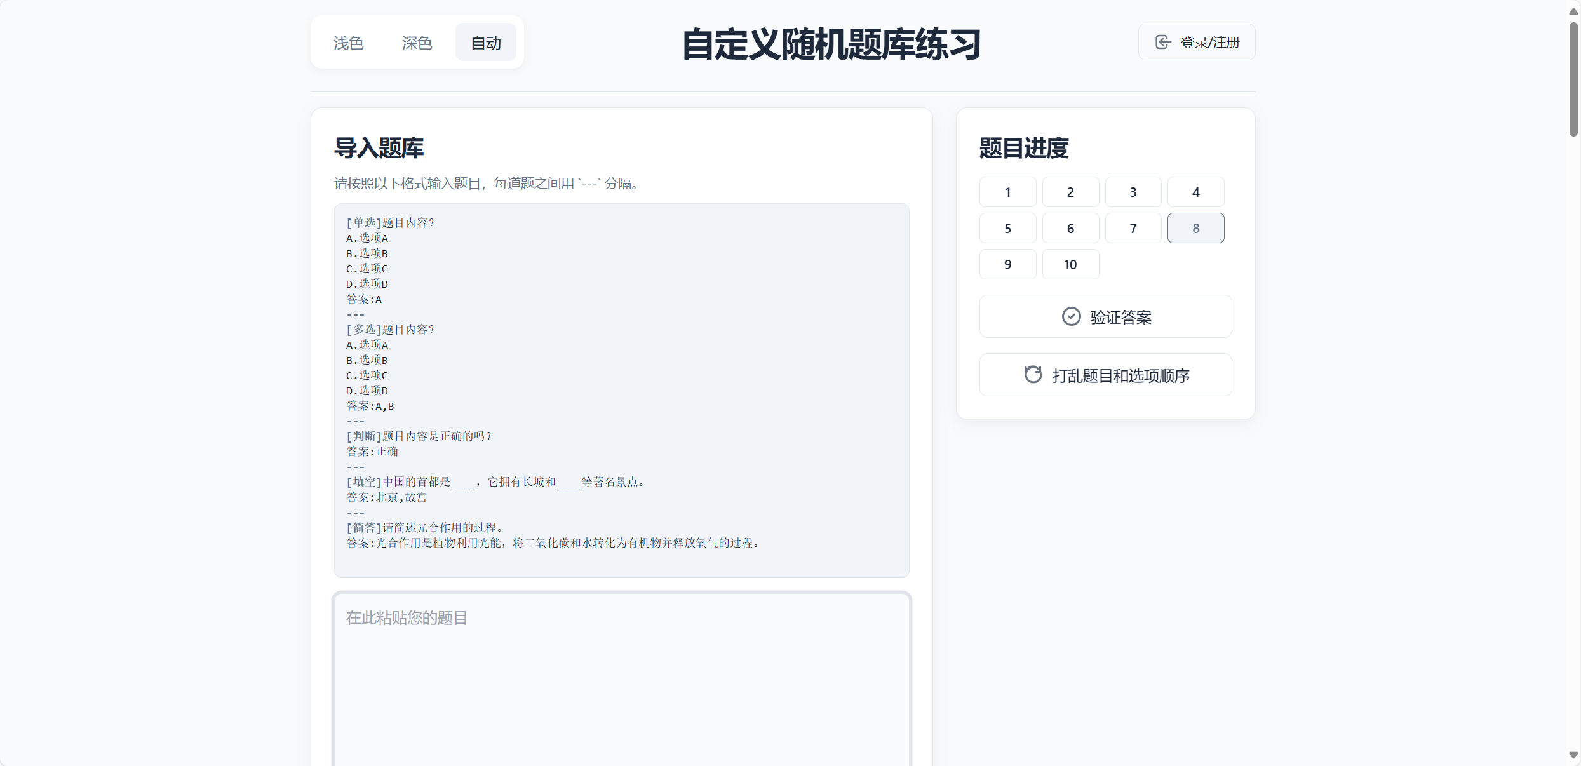The width and height of the screenshot is (1581, 766).
Task: Go to question 9
Action: (x=1007, y=265)
